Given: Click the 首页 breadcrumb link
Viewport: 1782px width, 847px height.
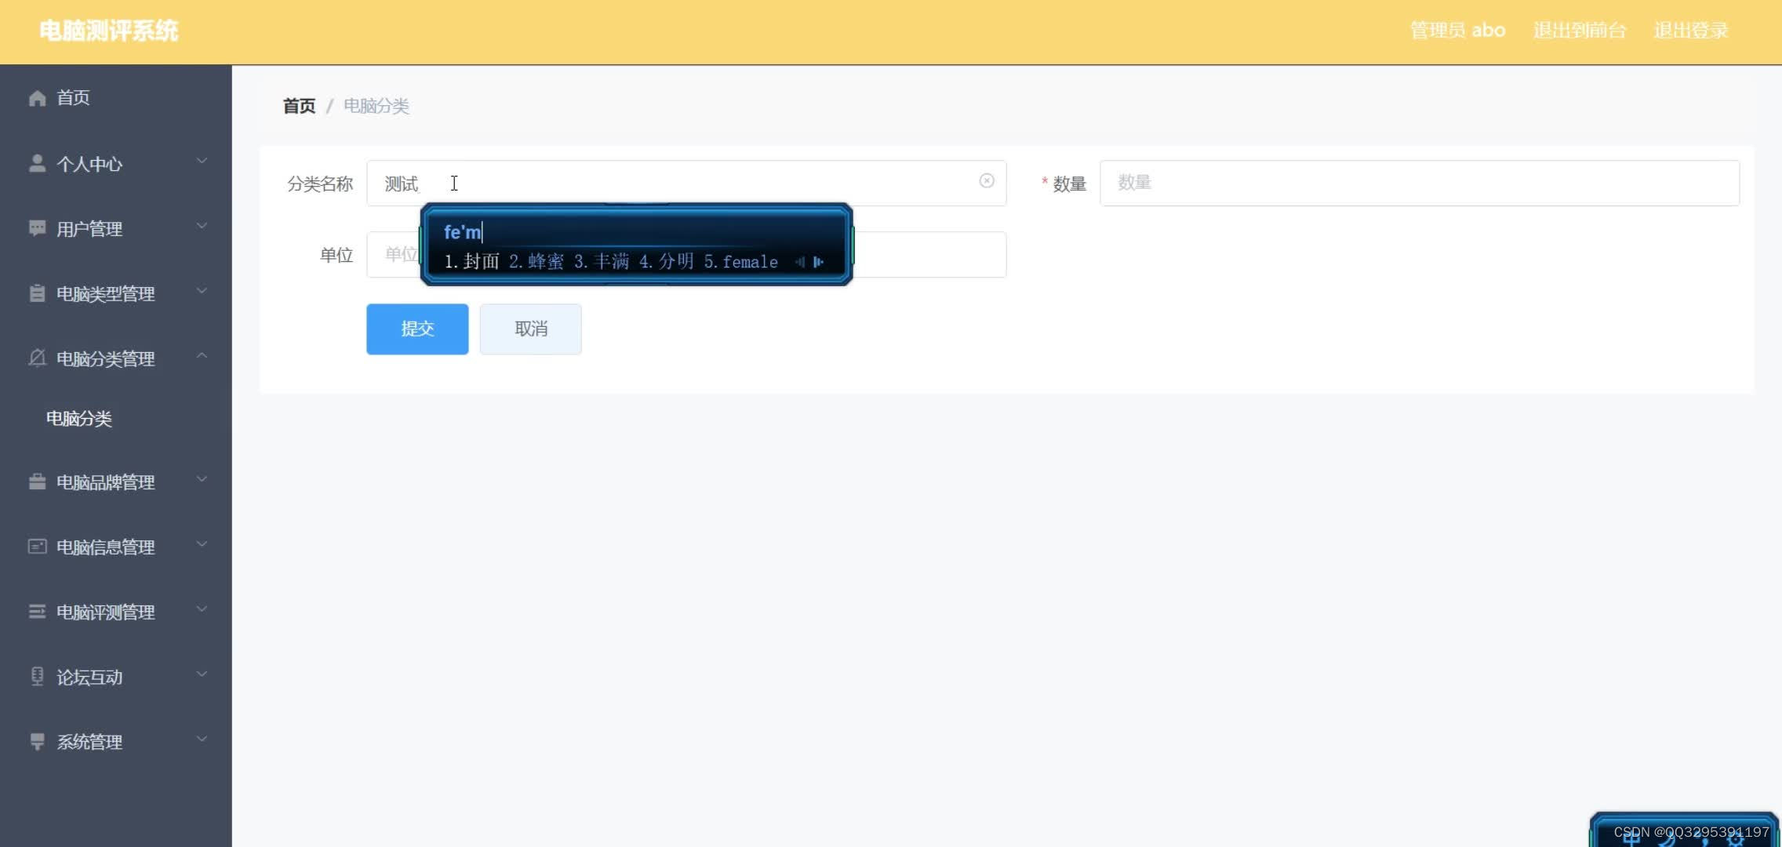Looking at the screenshot, I should pyautogui.click(x=299, y=106).
